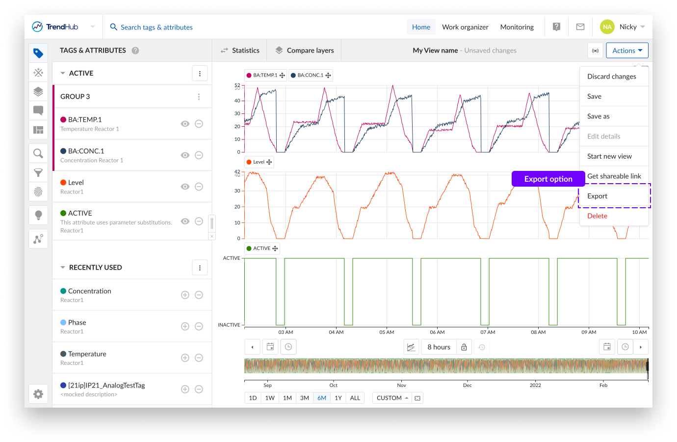Click the Compare layers button
Screen dimensions: 677x442
pos(305,51)
